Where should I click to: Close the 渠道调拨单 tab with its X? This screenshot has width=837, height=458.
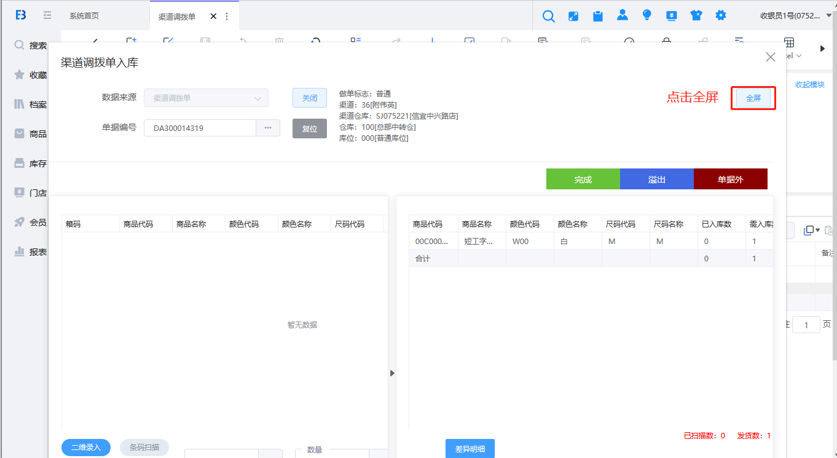(213, 16)
